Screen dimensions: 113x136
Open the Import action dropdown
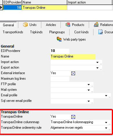[97, 62]
